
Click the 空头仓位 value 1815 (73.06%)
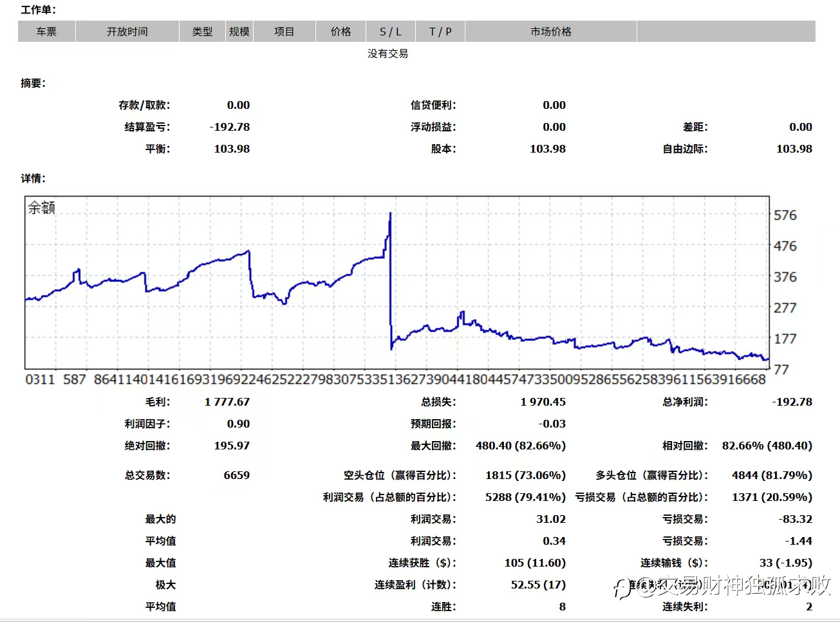tap(526, 475)
